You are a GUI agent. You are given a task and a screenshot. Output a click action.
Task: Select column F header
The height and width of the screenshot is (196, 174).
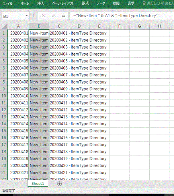(x=119, y=26)
